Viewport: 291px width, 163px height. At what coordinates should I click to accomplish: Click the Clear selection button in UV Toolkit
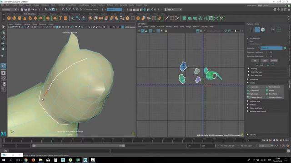(x=265, y=61)
